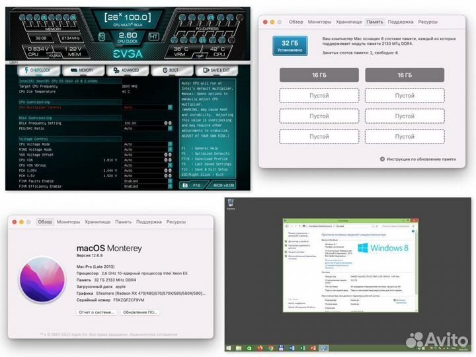Select the right 16 ГБ memory slot
476x357 pixels.
click(x=405, y=75)
